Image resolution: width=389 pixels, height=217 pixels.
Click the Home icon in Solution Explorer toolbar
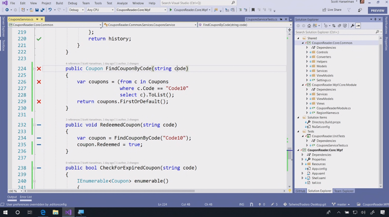(x=309, y=26)
